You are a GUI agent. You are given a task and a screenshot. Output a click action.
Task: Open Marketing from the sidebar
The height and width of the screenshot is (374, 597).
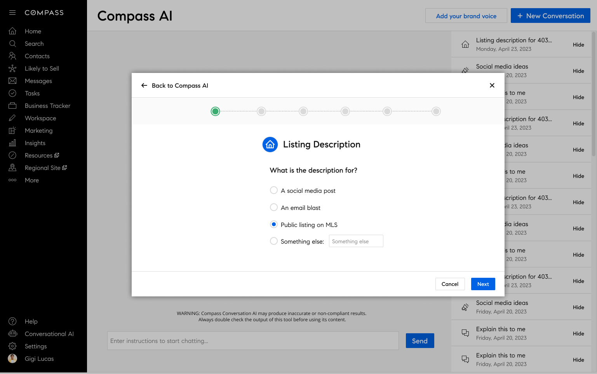pos(38,130)
